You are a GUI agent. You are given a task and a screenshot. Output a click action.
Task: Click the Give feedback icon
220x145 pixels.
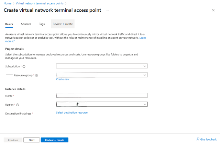click(x=198, y=139)
